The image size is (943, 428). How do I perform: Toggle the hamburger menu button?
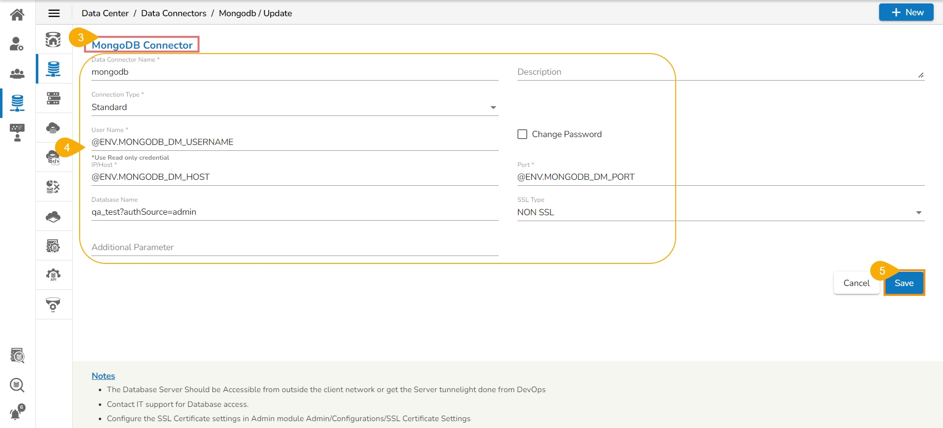pyautogui.click(x=54, y=13)
